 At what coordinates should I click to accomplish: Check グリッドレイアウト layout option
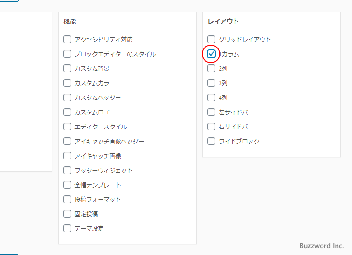click(211, 39)
